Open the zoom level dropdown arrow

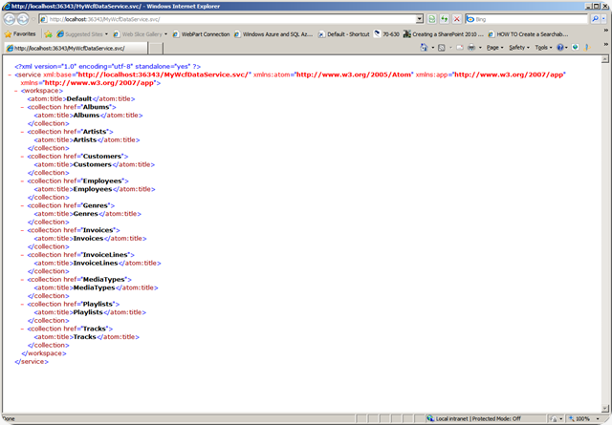coord(598,419)
